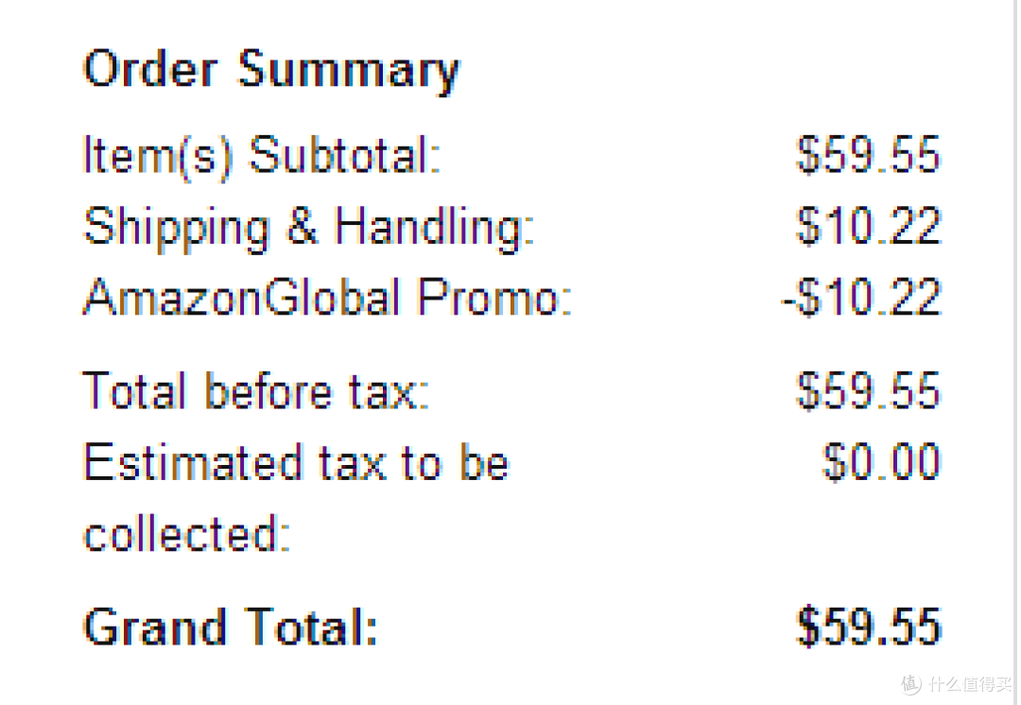Click the word Handling in shipping row
The width and height of the screenshot is (1021, 705).
(x=434, y=228)
